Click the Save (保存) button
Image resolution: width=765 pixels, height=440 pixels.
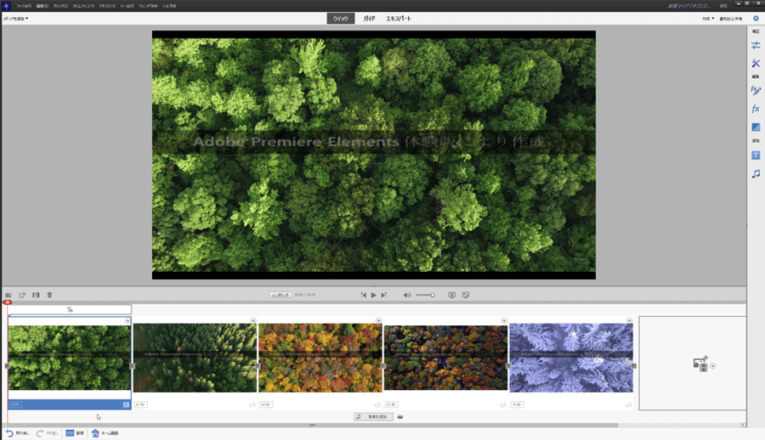[723, 6]
